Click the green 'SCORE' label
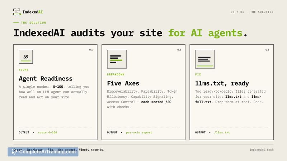This screenshot has width=287, height=161. (x=24, y=70)
